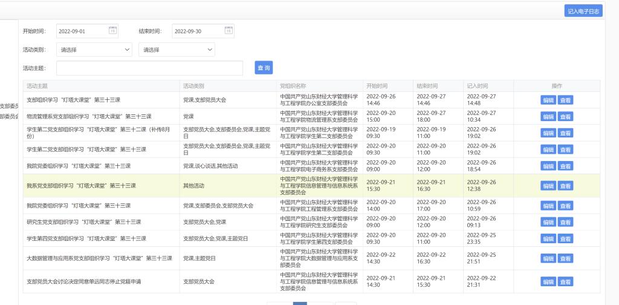Expand the second 请选择 dropdown beside 活动类别
619x305 pixels.
177,50
